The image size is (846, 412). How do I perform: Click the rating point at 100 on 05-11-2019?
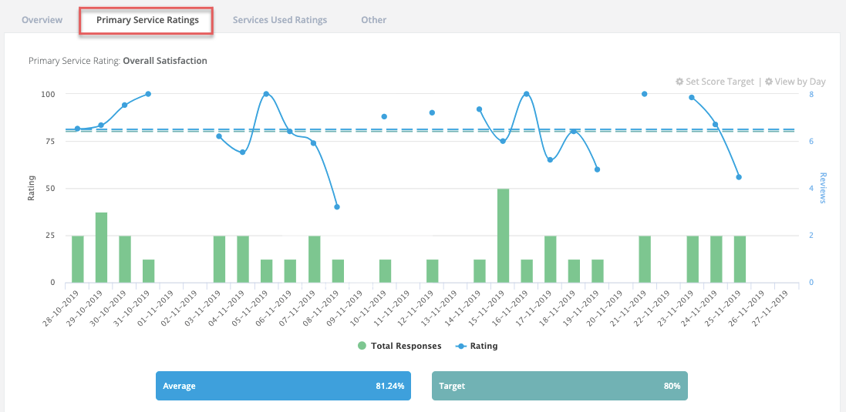click(x=266, y=94)
